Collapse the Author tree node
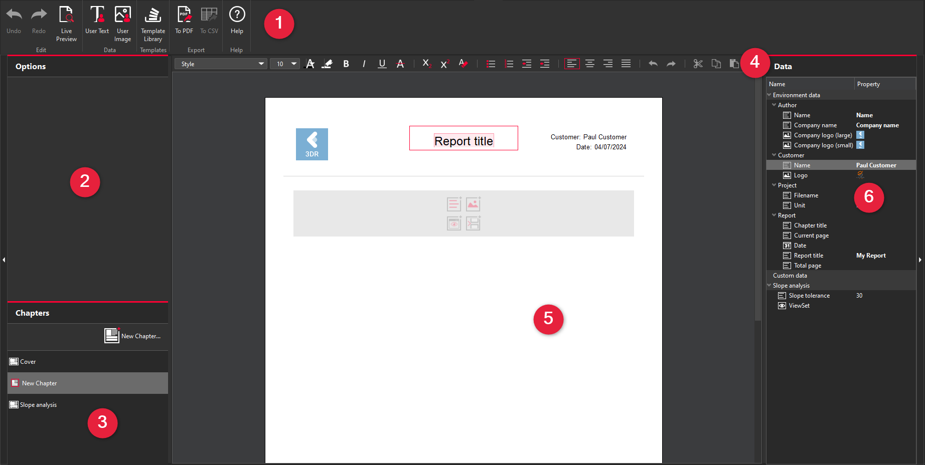This screenshot has height=465, width=925. tap(774, 105)
